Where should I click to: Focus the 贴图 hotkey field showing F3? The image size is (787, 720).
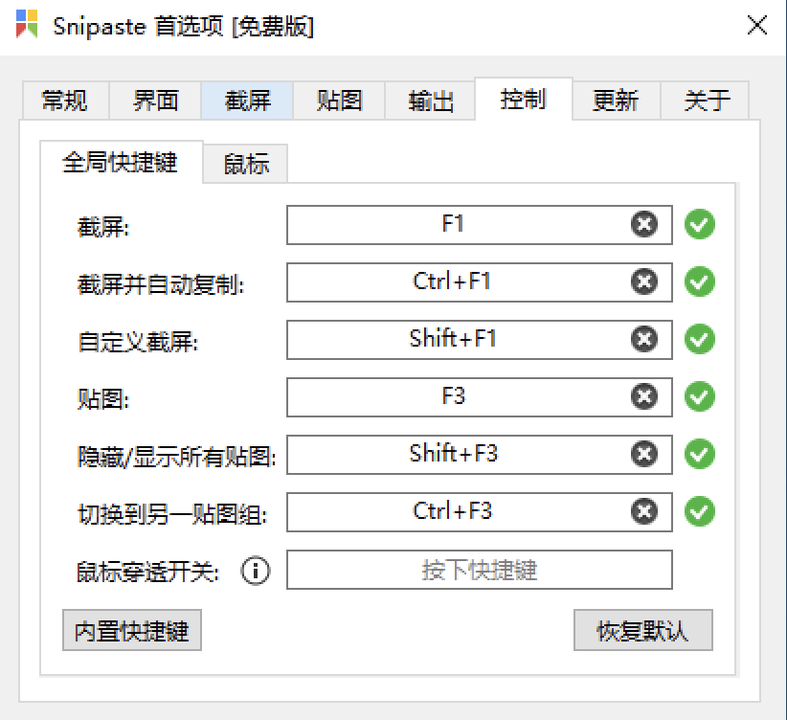pos(480,397)
